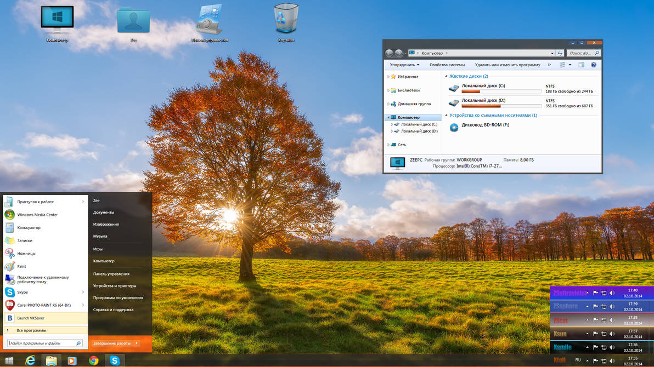Open the taskbar clock showing 17:35

pos(633,361)
